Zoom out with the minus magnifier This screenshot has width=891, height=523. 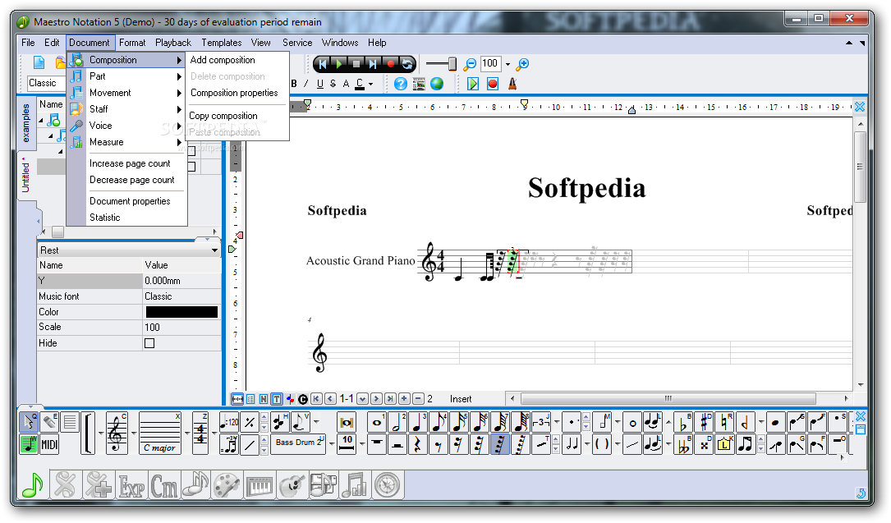(x=470, y=64)
